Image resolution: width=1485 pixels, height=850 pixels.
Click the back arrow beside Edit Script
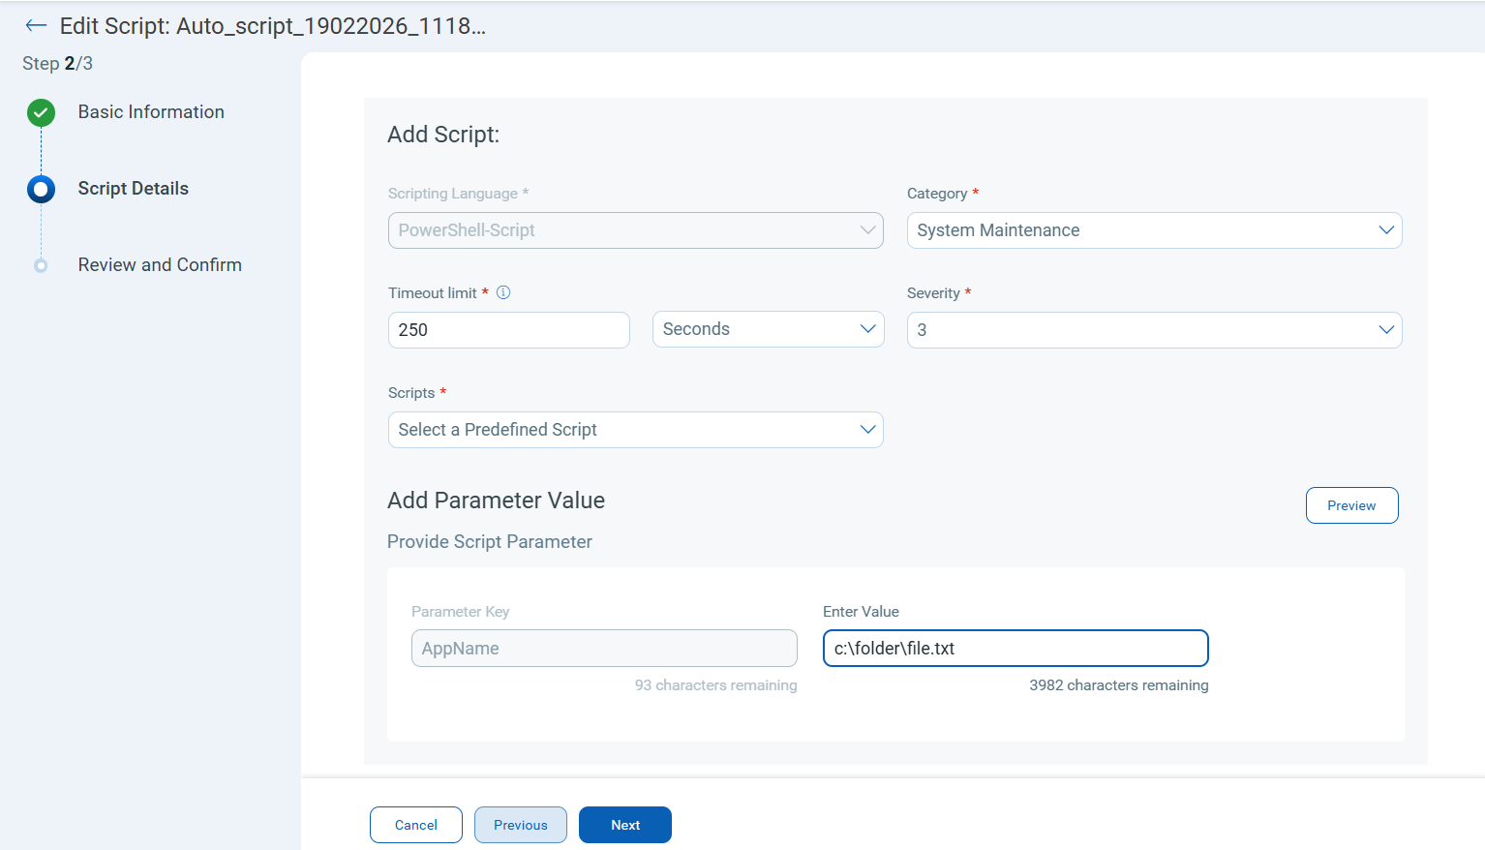click(x=36, y=26)
